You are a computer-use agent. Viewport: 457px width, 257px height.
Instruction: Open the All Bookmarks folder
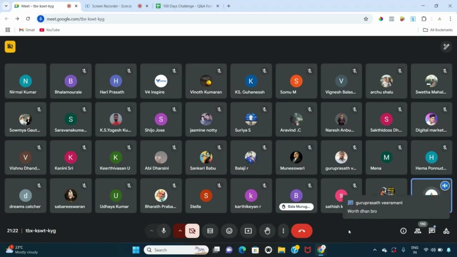tap(438, 30)
